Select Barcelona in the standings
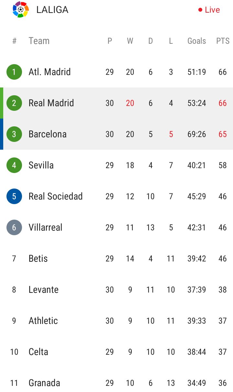The image size is (233, 392). click(x=48, y=134)
